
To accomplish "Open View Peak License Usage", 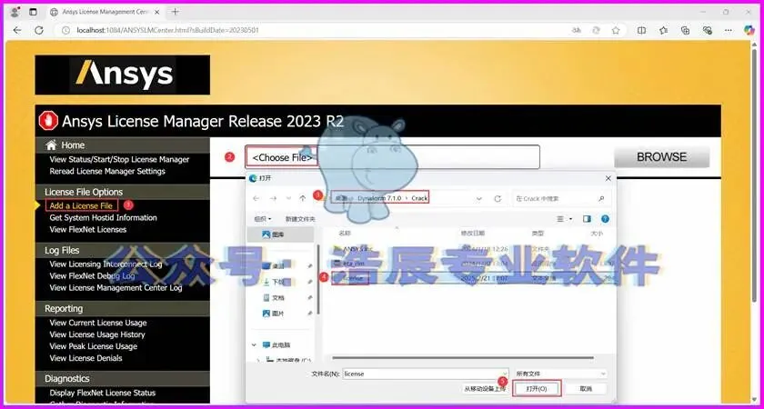I will (93, 346).
